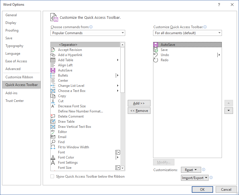This screenshot has height=195, width=239.
Task: Select Define New Number Format... command
Action: coord(85,111)
